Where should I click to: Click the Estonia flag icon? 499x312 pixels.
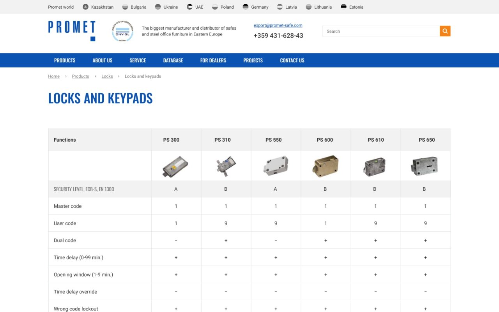point(343,7)
